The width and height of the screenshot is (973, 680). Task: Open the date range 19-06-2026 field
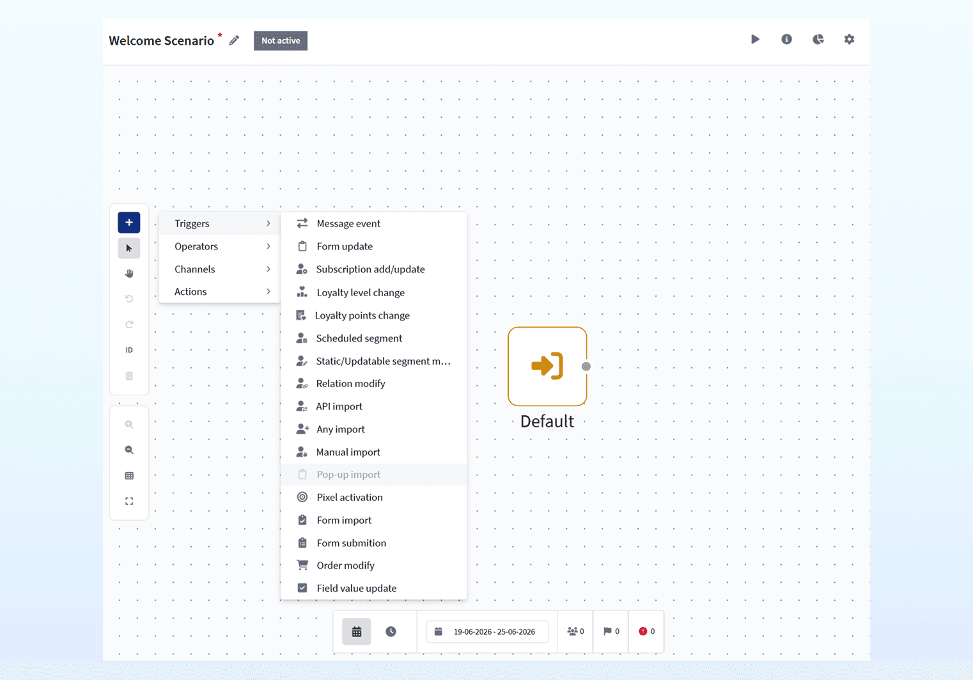click(487, 631)
